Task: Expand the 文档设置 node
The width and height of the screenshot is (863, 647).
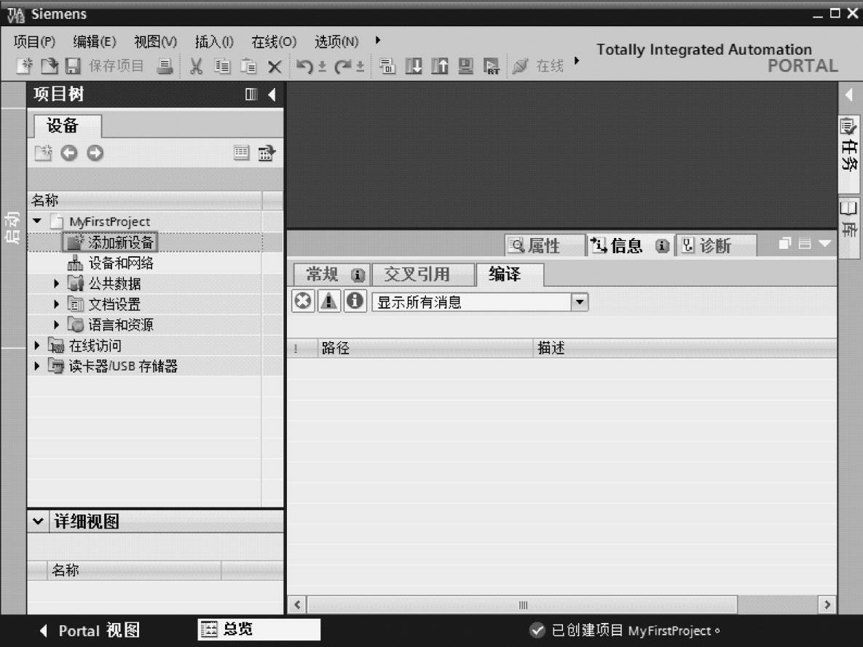Action: tap(56, 303)
